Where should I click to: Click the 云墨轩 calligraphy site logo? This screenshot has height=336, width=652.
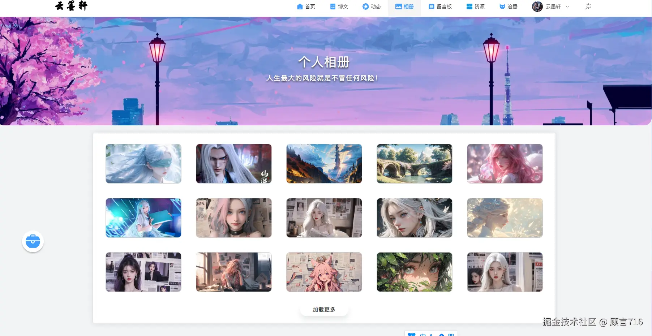pos(71,6)
